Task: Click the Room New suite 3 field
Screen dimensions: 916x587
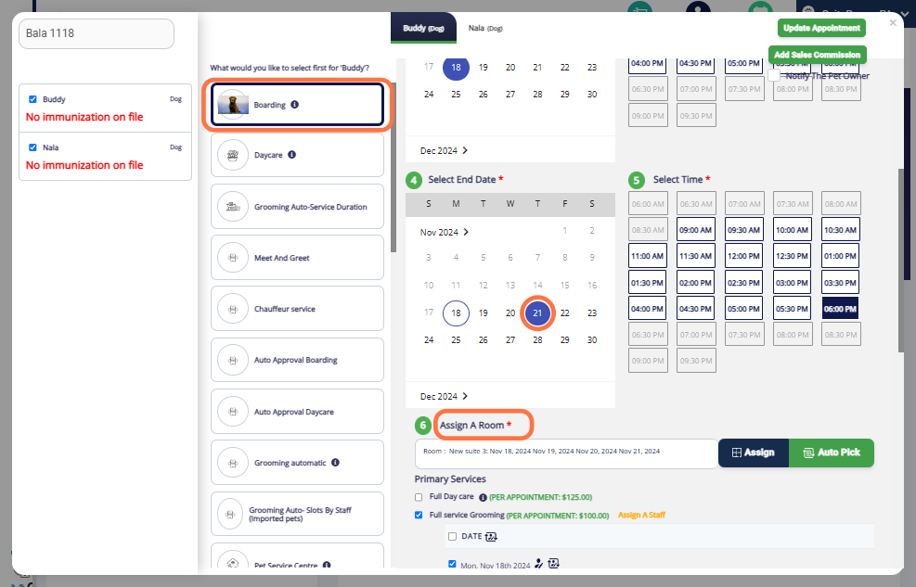Action: point(566,453)
